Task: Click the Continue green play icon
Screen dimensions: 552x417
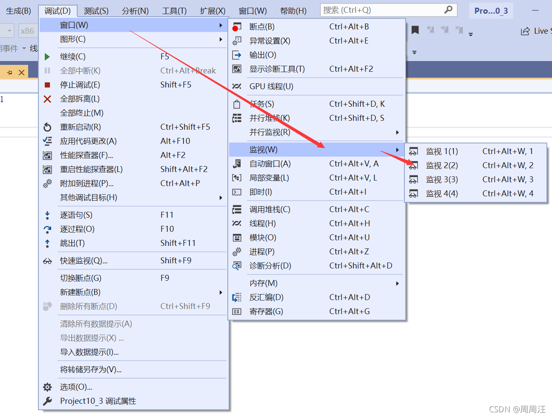Action: pyautogui.click(x=47, y=57)
